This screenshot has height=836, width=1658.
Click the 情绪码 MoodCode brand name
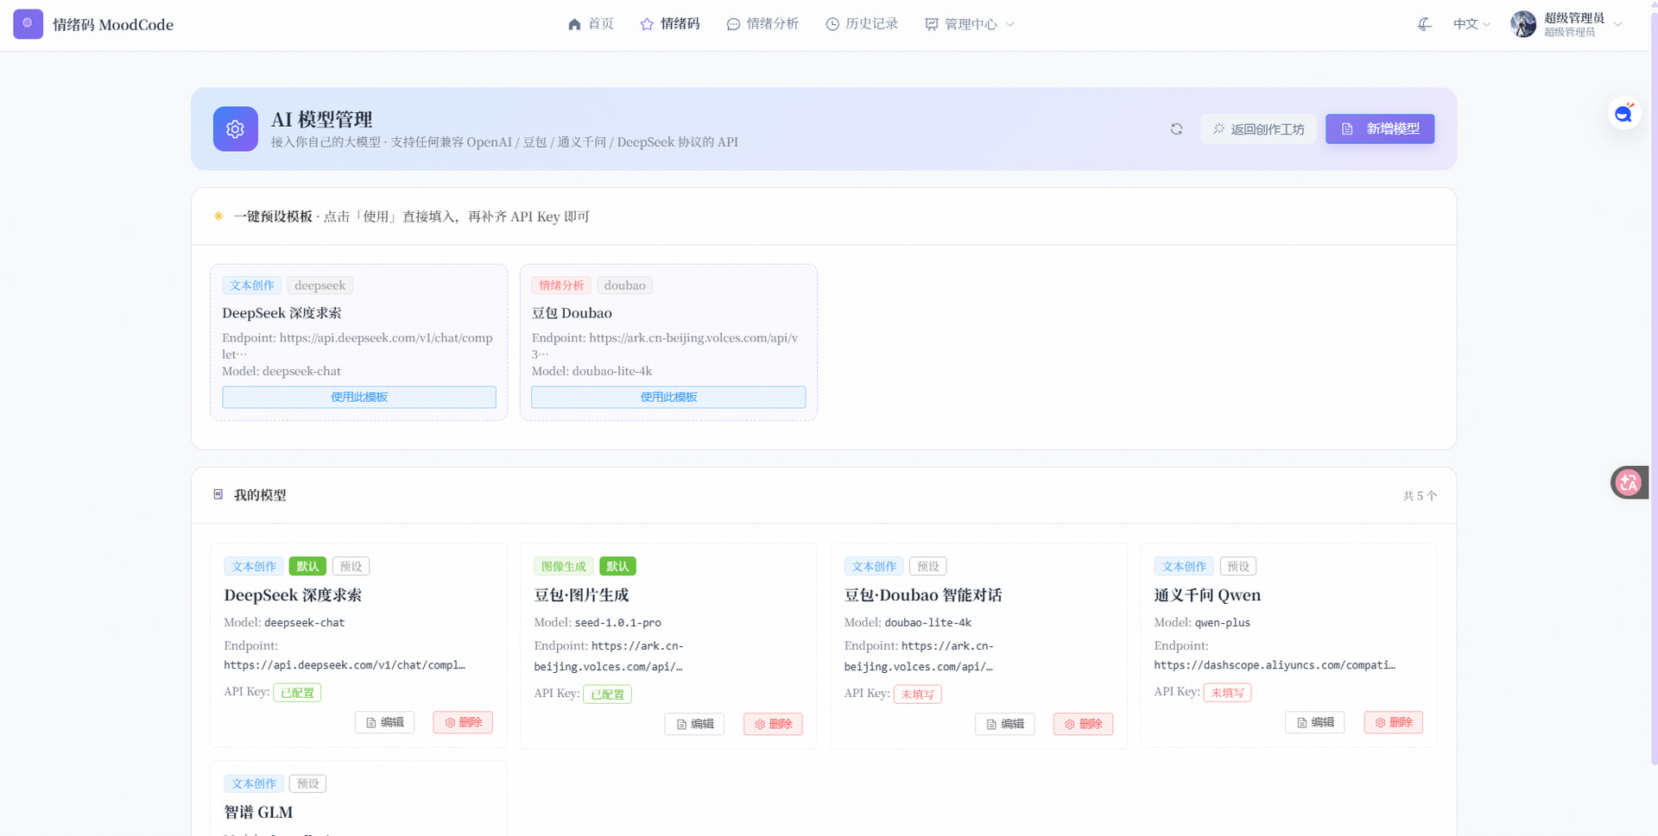(113, 24)
